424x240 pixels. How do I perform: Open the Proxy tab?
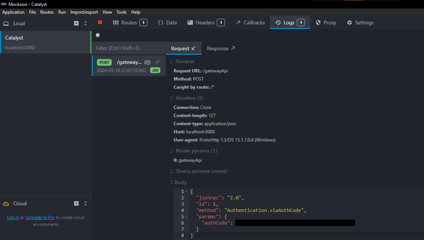tap(326, 23)
